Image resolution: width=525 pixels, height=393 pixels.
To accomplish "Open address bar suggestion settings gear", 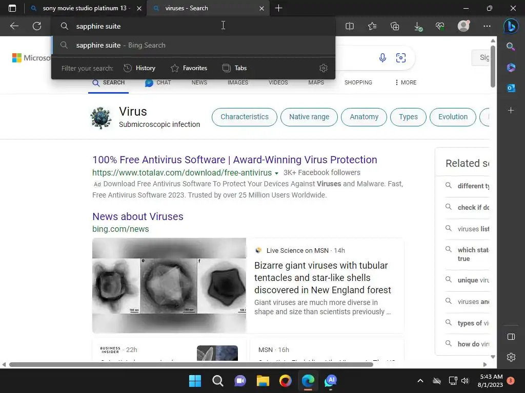I will coord(324,68).
